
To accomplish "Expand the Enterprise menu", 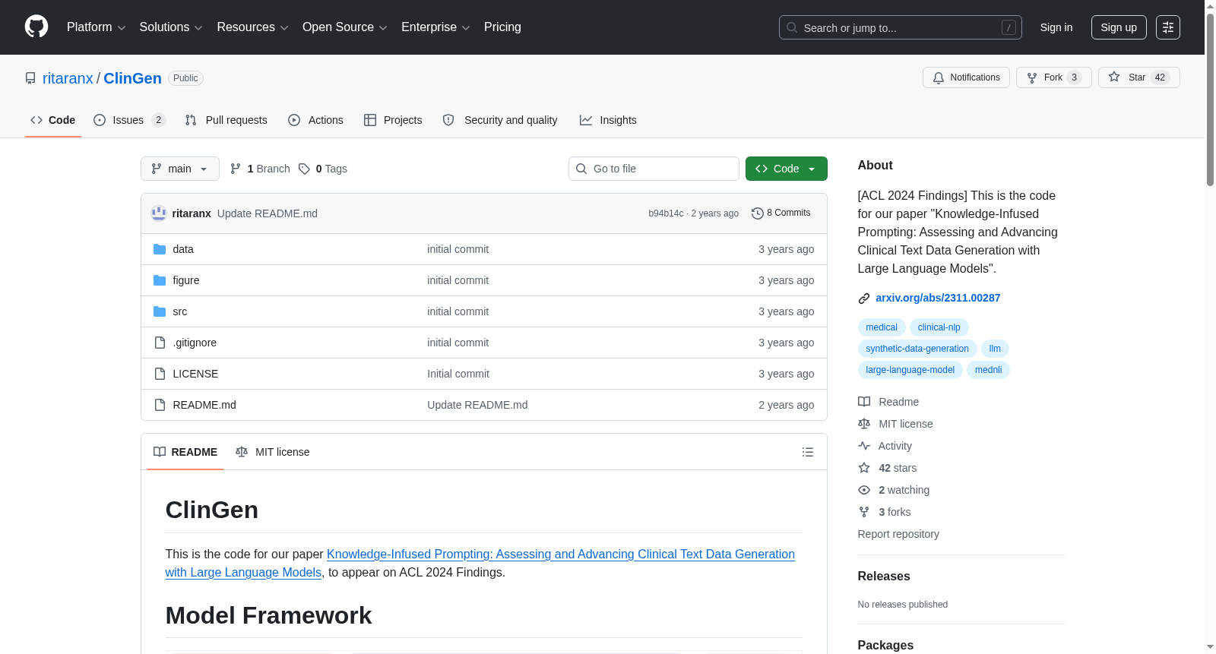I will click(x=435, y=27).
